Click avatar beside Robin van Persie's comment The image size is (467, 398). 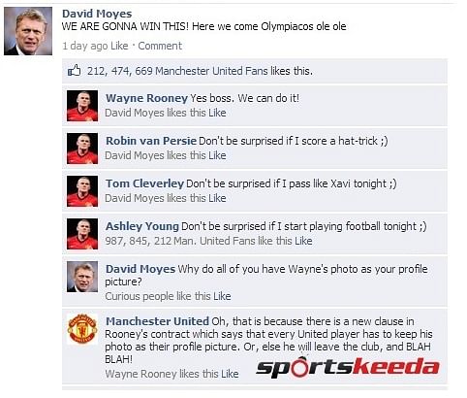(x=82, y=149)
